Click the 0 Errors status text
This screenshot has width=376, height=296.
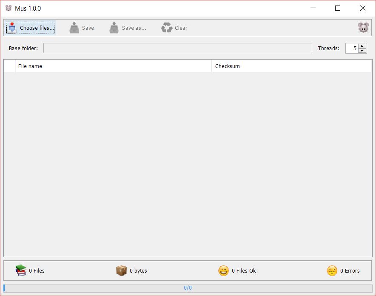click(x=350, y=270)
